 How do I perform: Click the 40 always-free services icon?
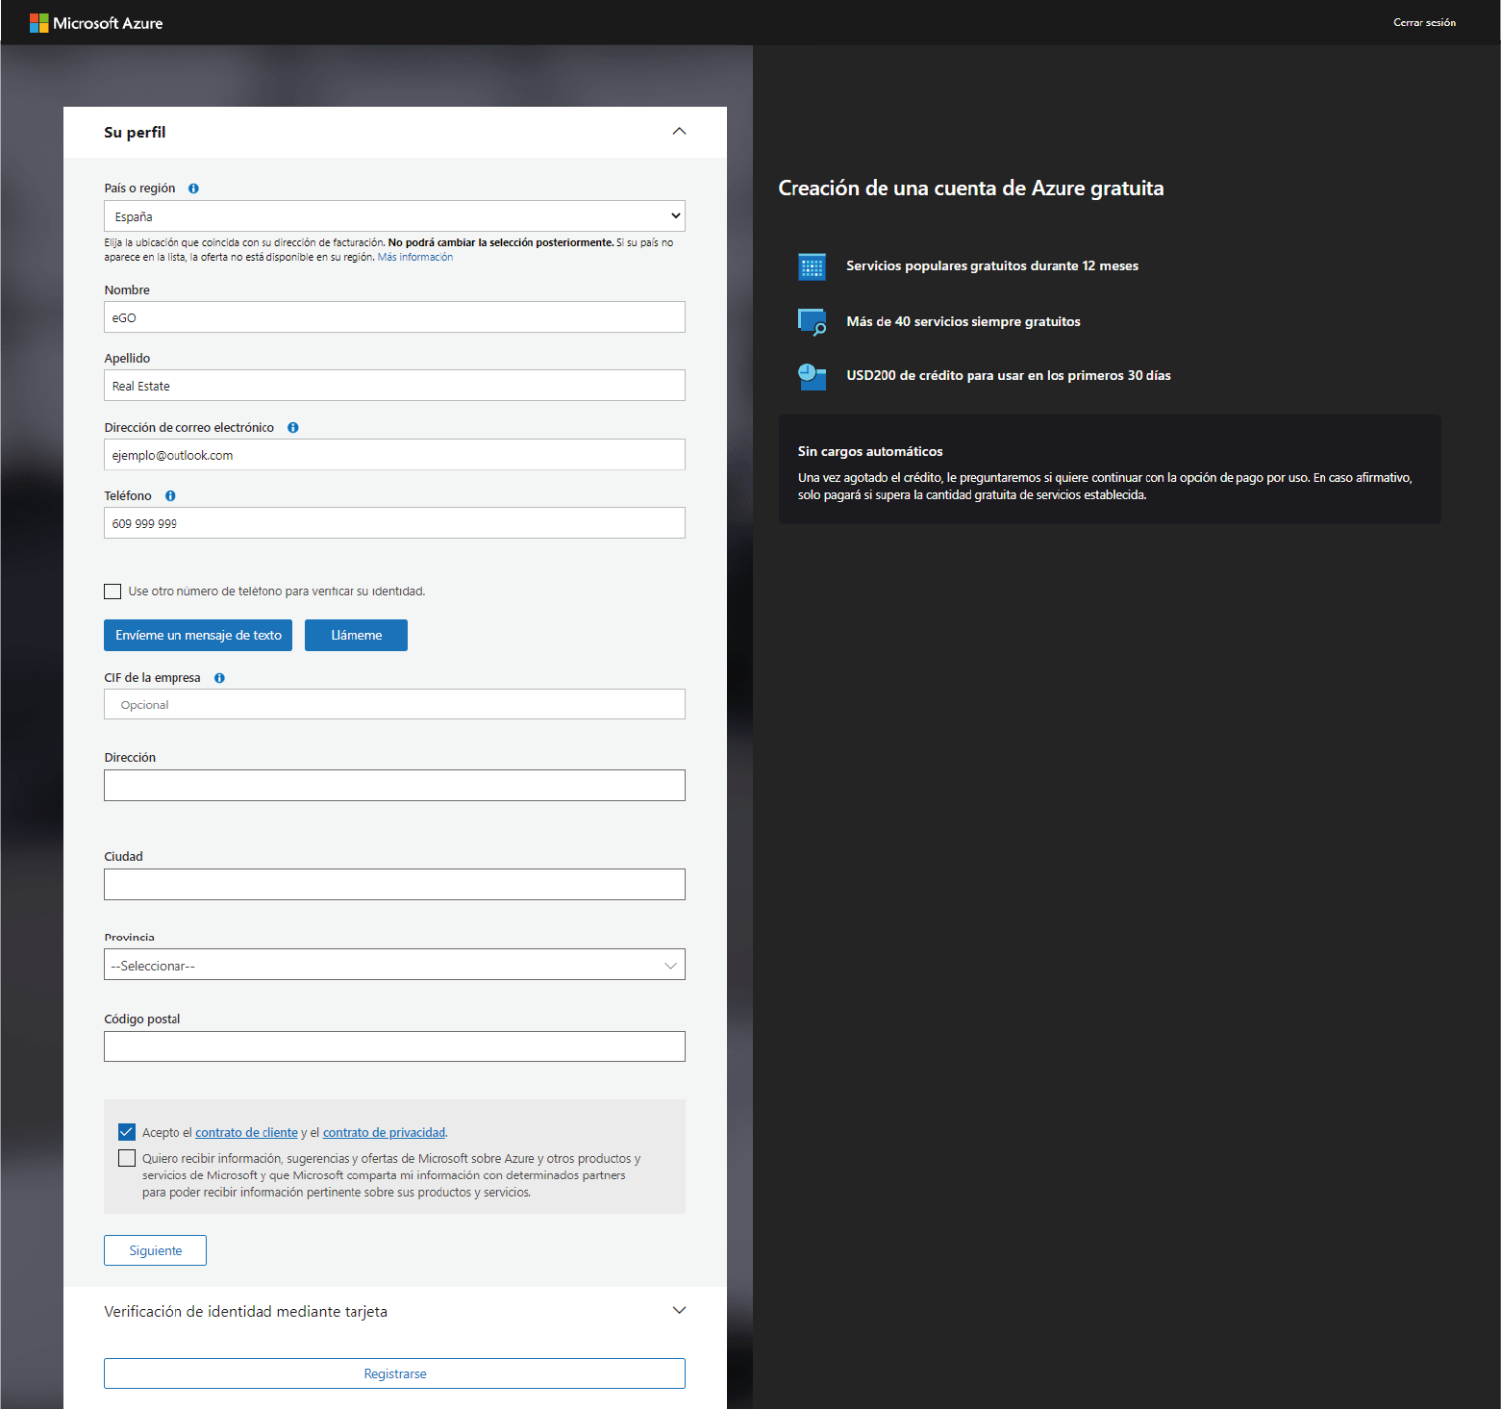(813, 321)
